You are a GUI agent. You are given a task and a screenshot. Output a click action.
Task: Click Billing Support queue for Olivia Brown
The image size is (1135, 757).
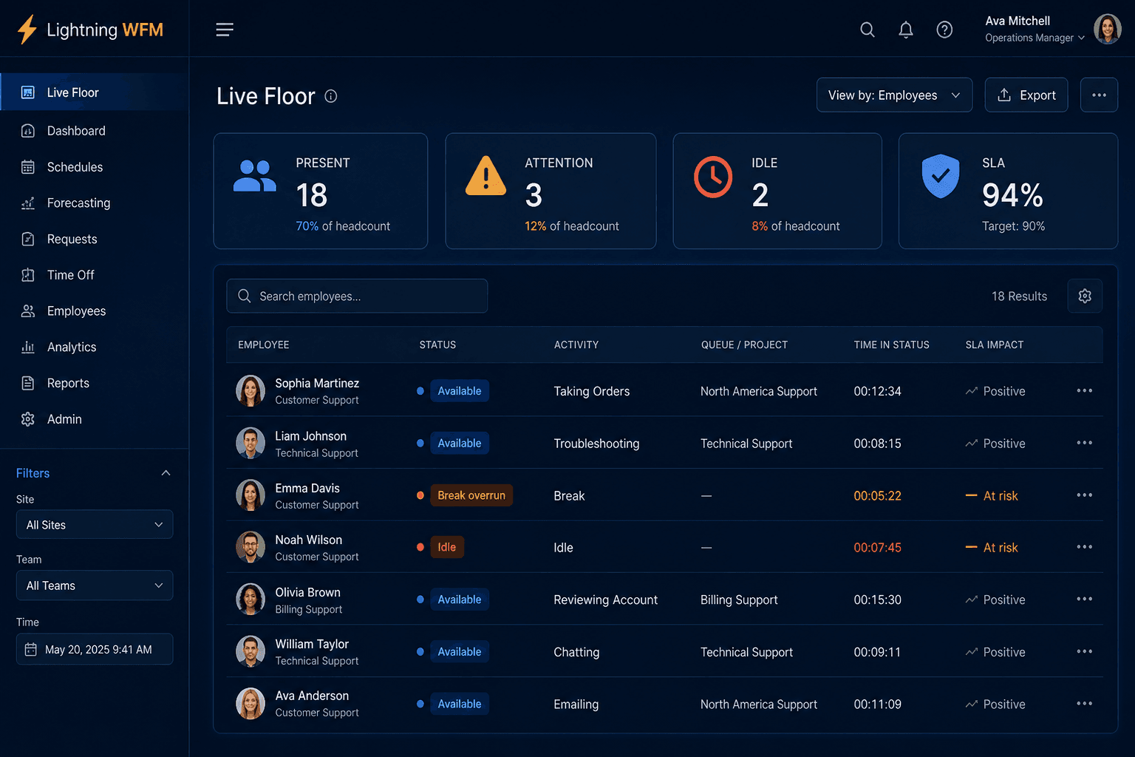[x=739, y=600]
